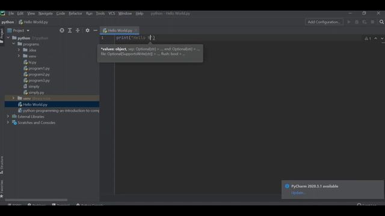This screenshot has height=216, width=385.
Task: Select the simply file without extension
Action: click(34, 86)
